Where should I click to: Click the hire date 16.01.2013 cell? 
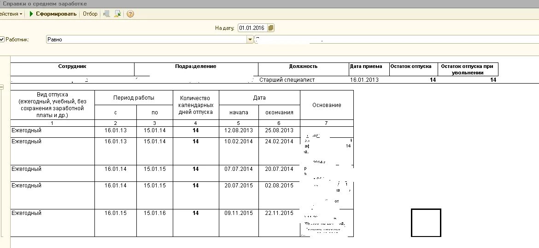point(369,80)
